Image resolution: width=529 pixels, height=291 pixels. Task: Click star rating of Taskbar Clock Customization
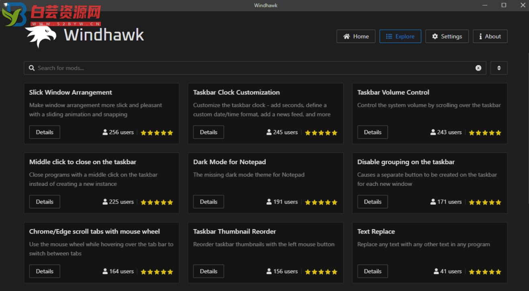(x=321, y=132)
